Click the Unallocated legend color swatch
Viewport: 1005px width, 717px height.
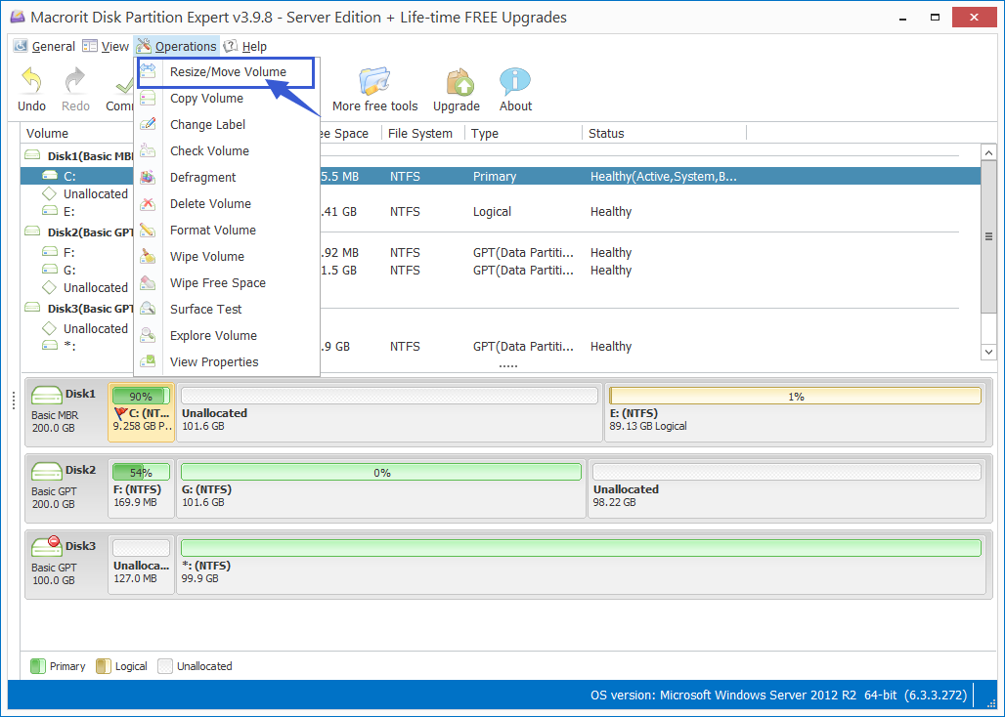pyautogui.click(x=165, y=666)
